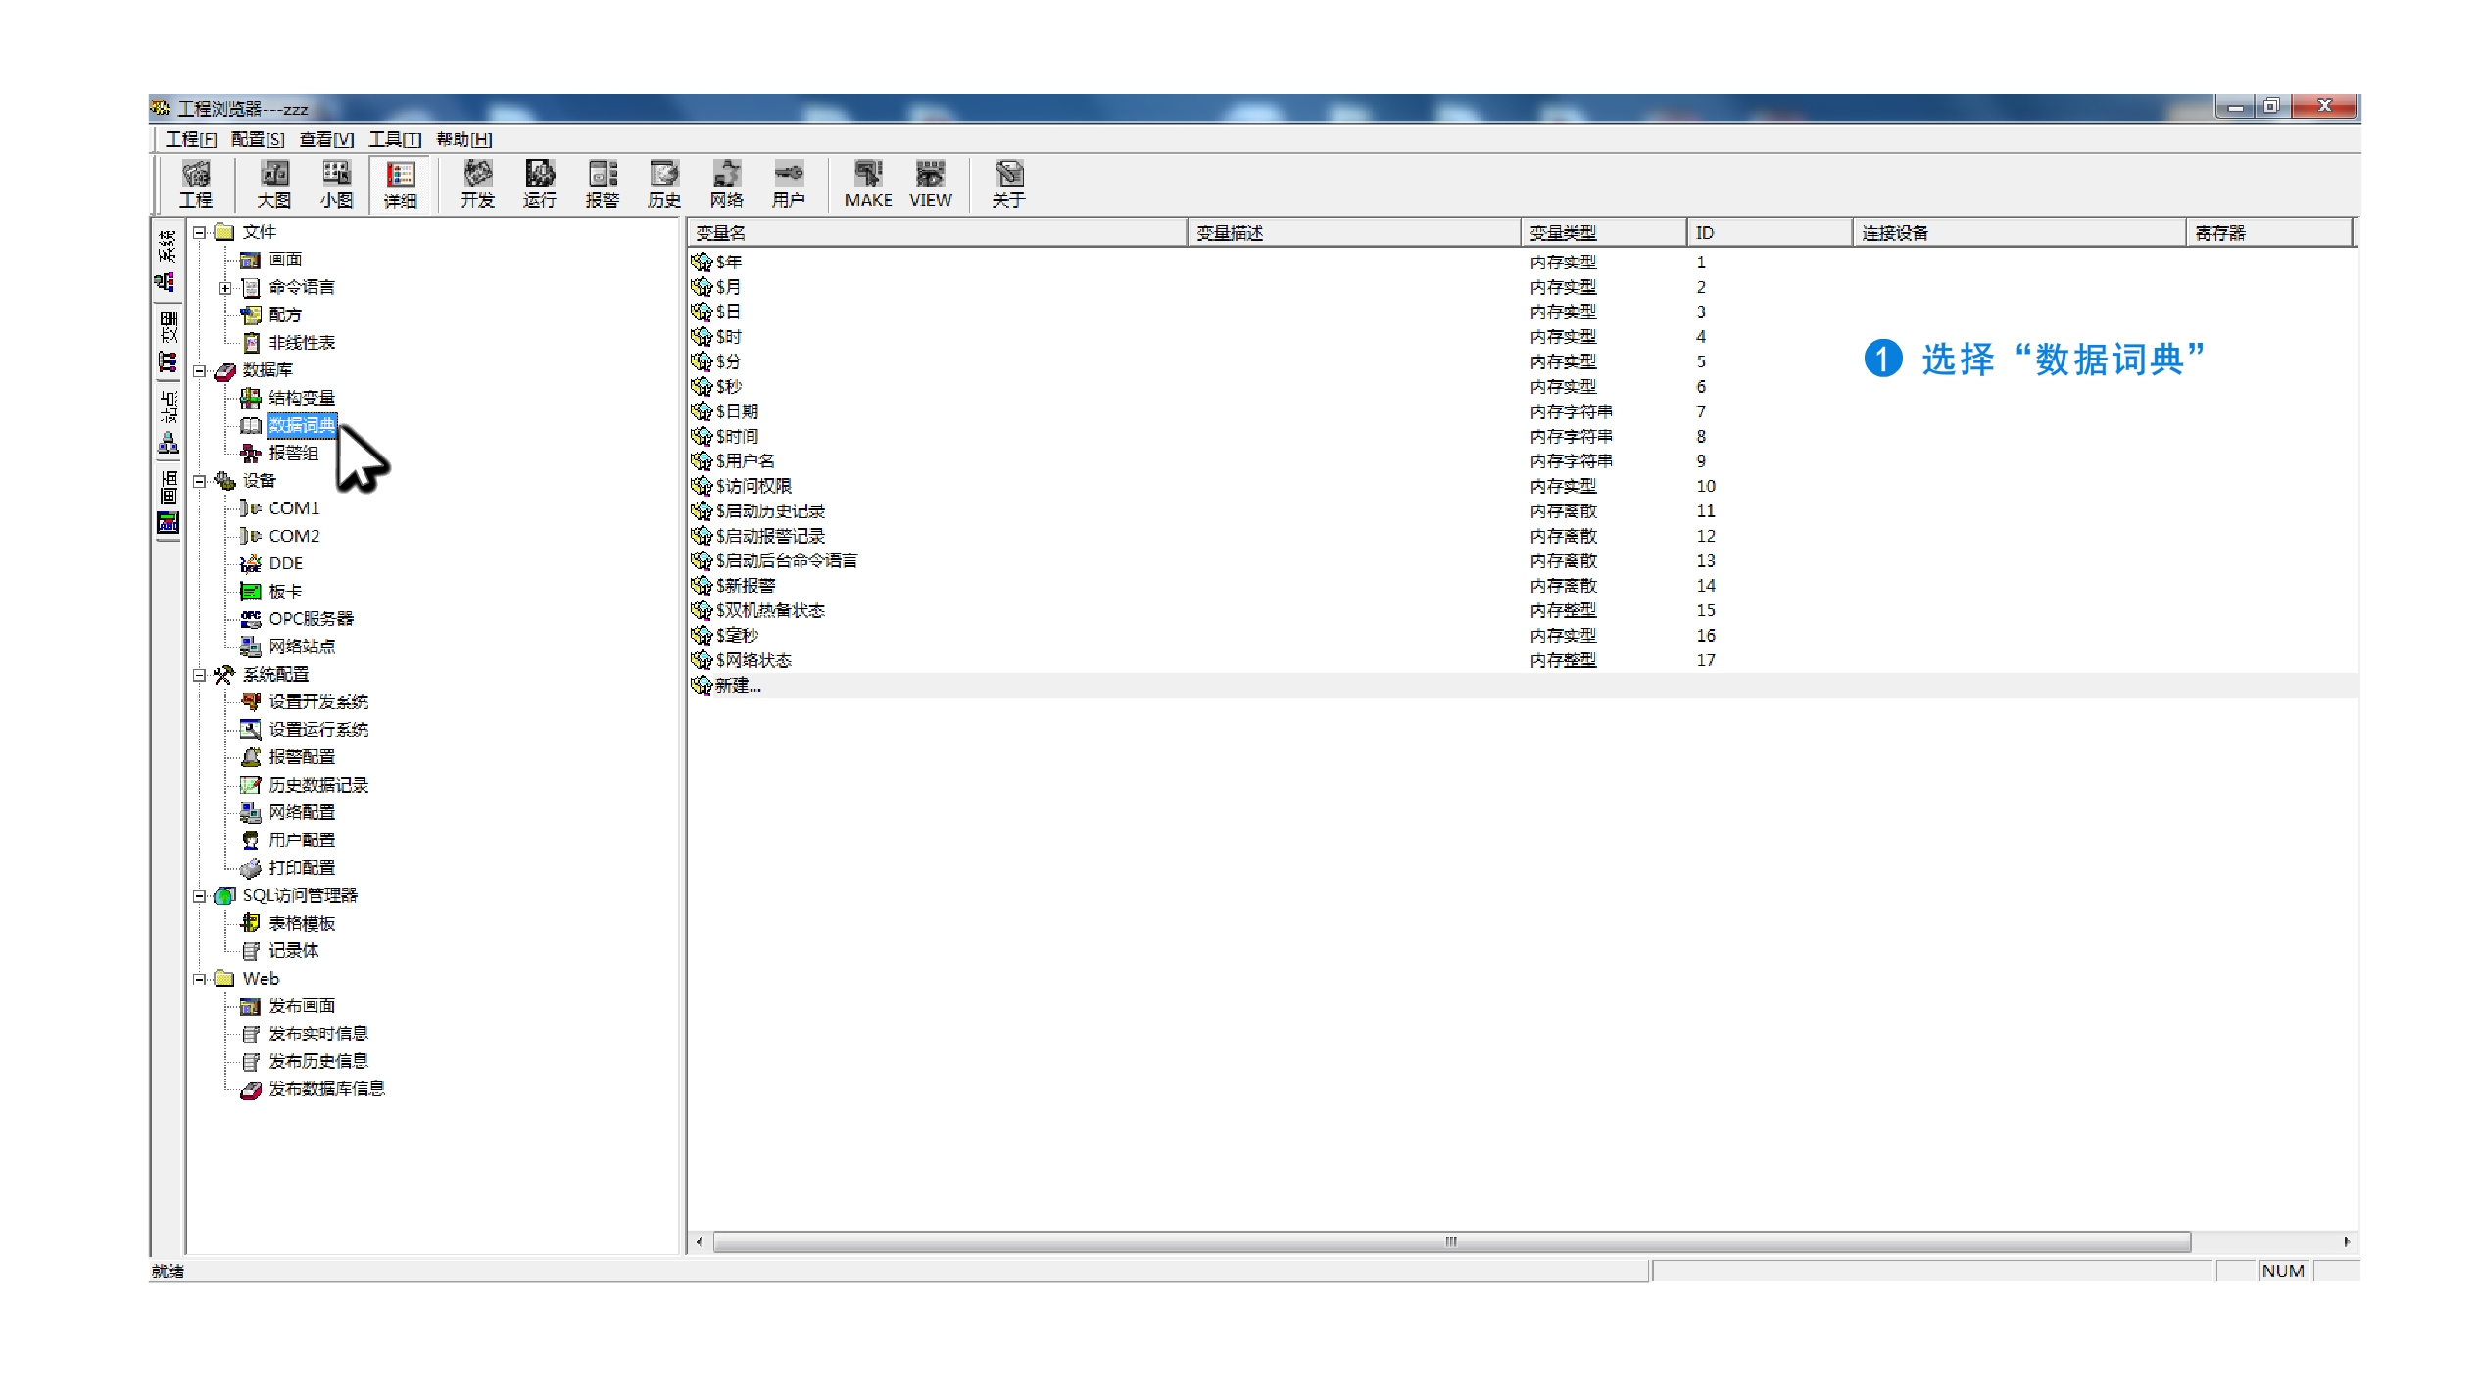
Task: Sort by 连接设备 column header
Action: pyautogui.click(x=2019, y=233)
